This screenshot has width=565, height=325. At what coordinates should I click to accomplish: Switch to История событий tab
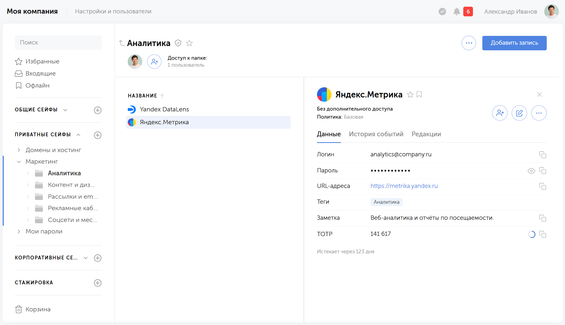click(x=376, y=134)
